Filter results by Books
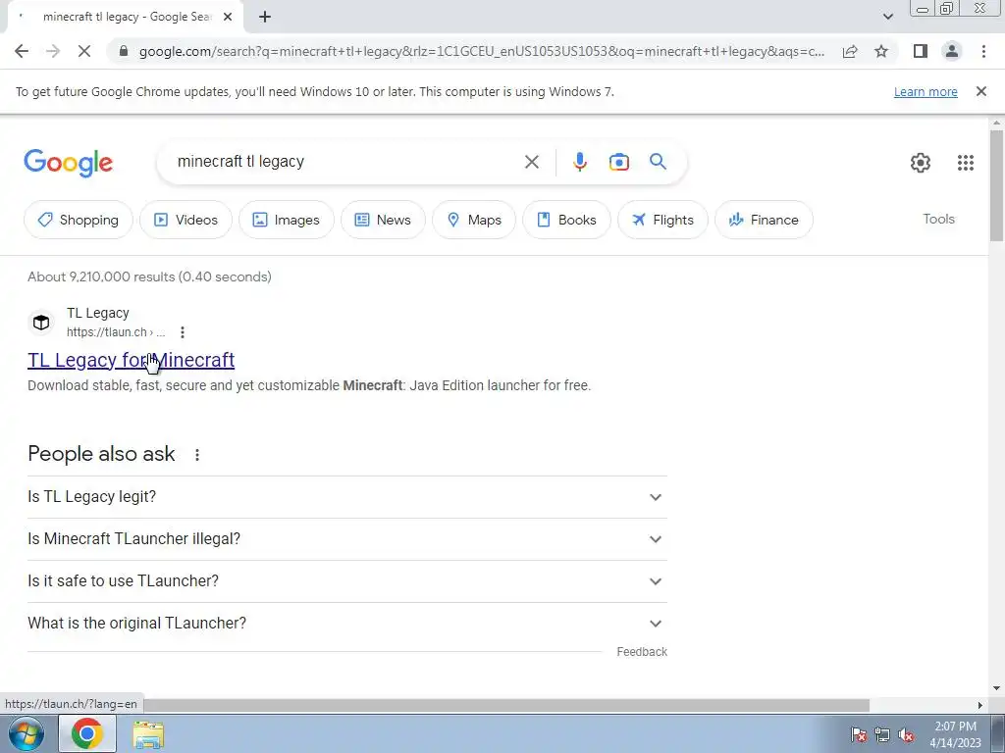1005x753 pixels. point(566,220)
